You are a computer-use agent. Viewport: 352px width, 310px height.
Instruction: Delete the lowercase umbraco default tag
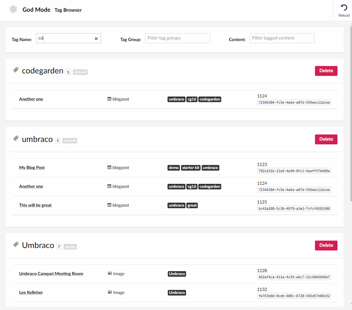click(x=326, y=139)
